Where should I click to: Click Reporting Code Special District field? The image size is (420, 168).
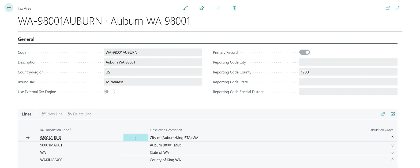(x=348, y=92)
